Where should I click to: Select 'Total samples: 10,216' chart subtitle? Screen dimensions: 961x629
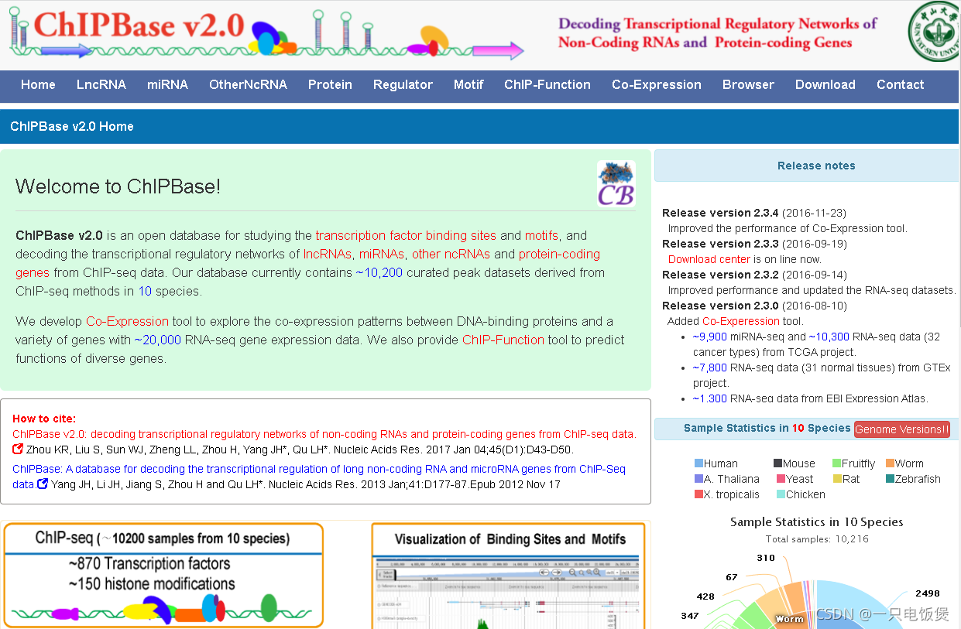click(817, 539)
